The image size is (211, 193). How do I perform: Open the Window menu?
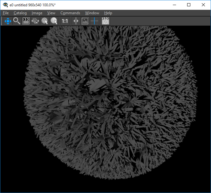tap(92, 13)
